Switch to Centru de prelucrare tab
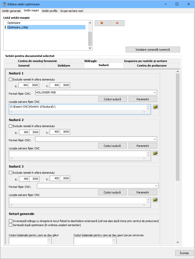 [x=152, y=66]
